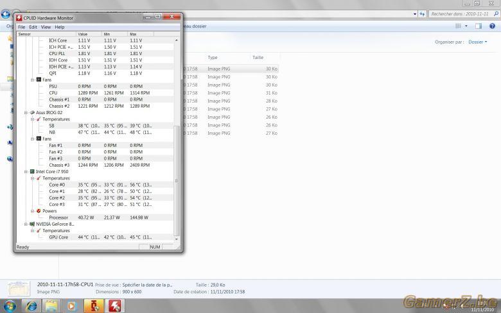Select the CPU PLL voltage row

(95, 54)
